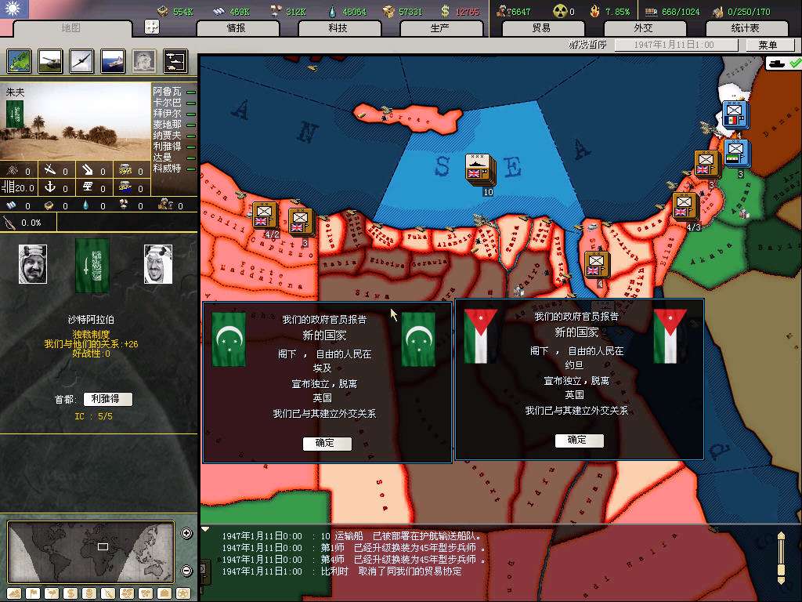Open the 菜单 menu button

pos(769,45)
